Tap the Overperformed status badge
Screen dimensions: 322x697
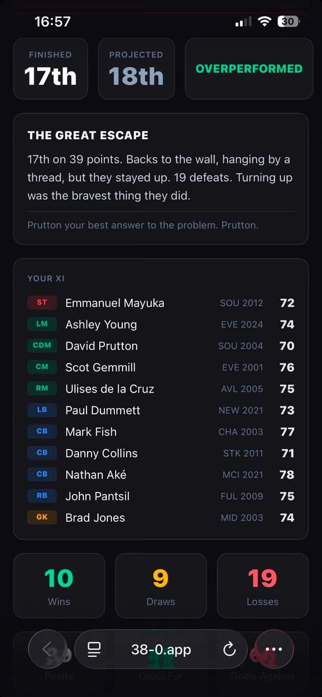(249, 69)
